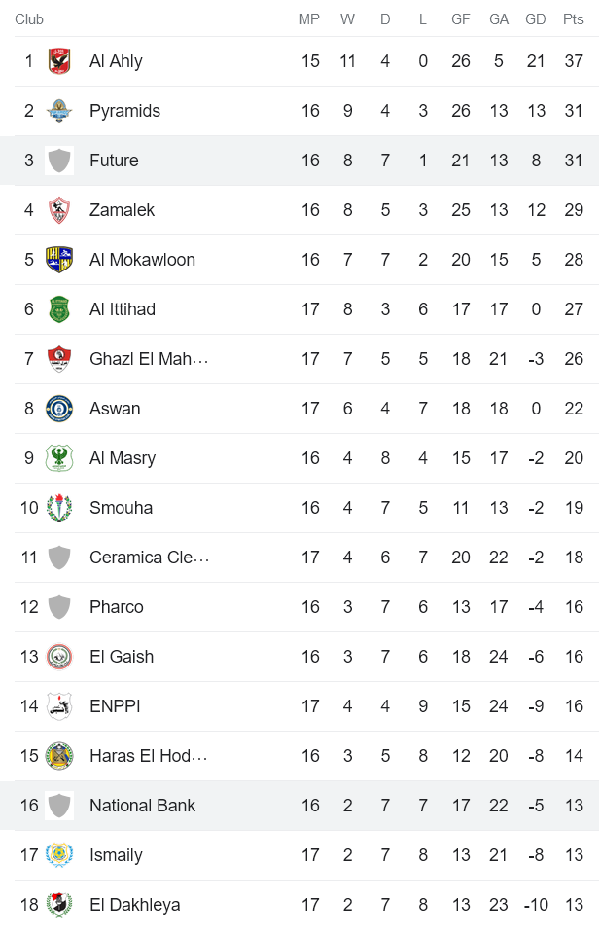Open the Future team page
Viewport: 599px width, 936px height.
point(114,161)
